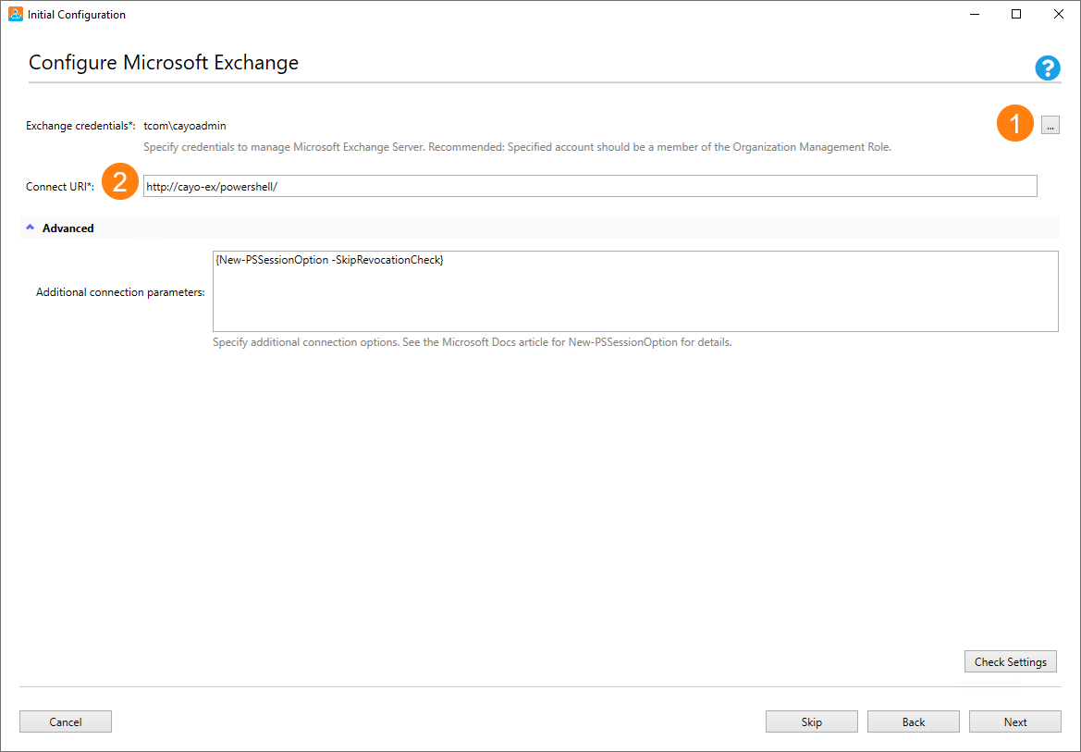Click the Cancel button
The height and width of the screenshot is (752, 1081).
tap(66, 721)
